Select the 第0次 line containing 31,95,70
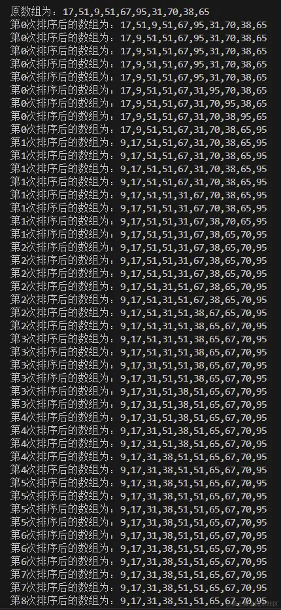281x610 pixels. click(139, 90)
